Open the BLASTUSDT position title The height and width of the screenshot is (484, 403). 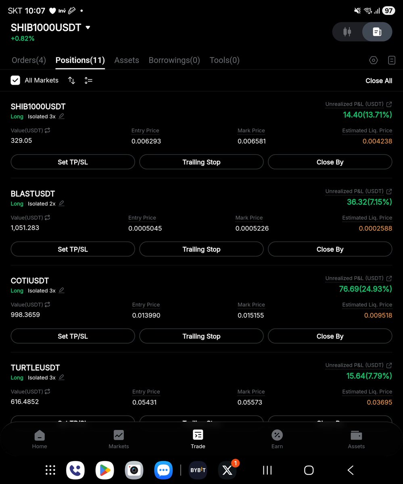(x=33, y=194)
